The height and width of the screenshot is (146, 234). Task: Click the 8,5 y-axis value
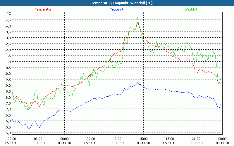coord(8,91)
